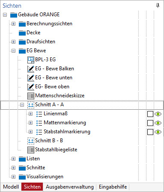Click the Mattenschneideskizze table icon
Image resolution: width=164 pixels, height=192 pixels.
click(31, 96)
